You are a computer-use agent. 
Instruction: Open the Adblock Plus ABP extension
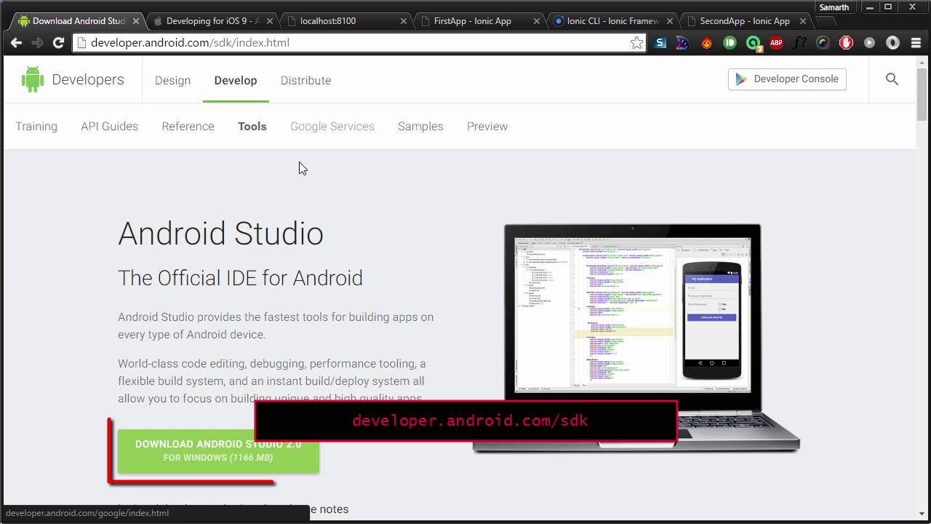pos(776,43)
